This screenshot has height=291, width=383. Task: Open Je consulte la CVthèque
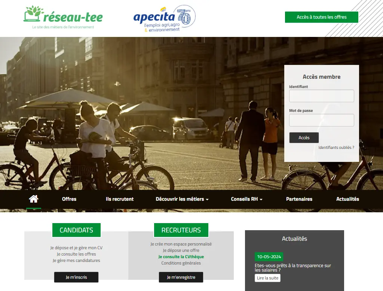[x=181, y=257]
